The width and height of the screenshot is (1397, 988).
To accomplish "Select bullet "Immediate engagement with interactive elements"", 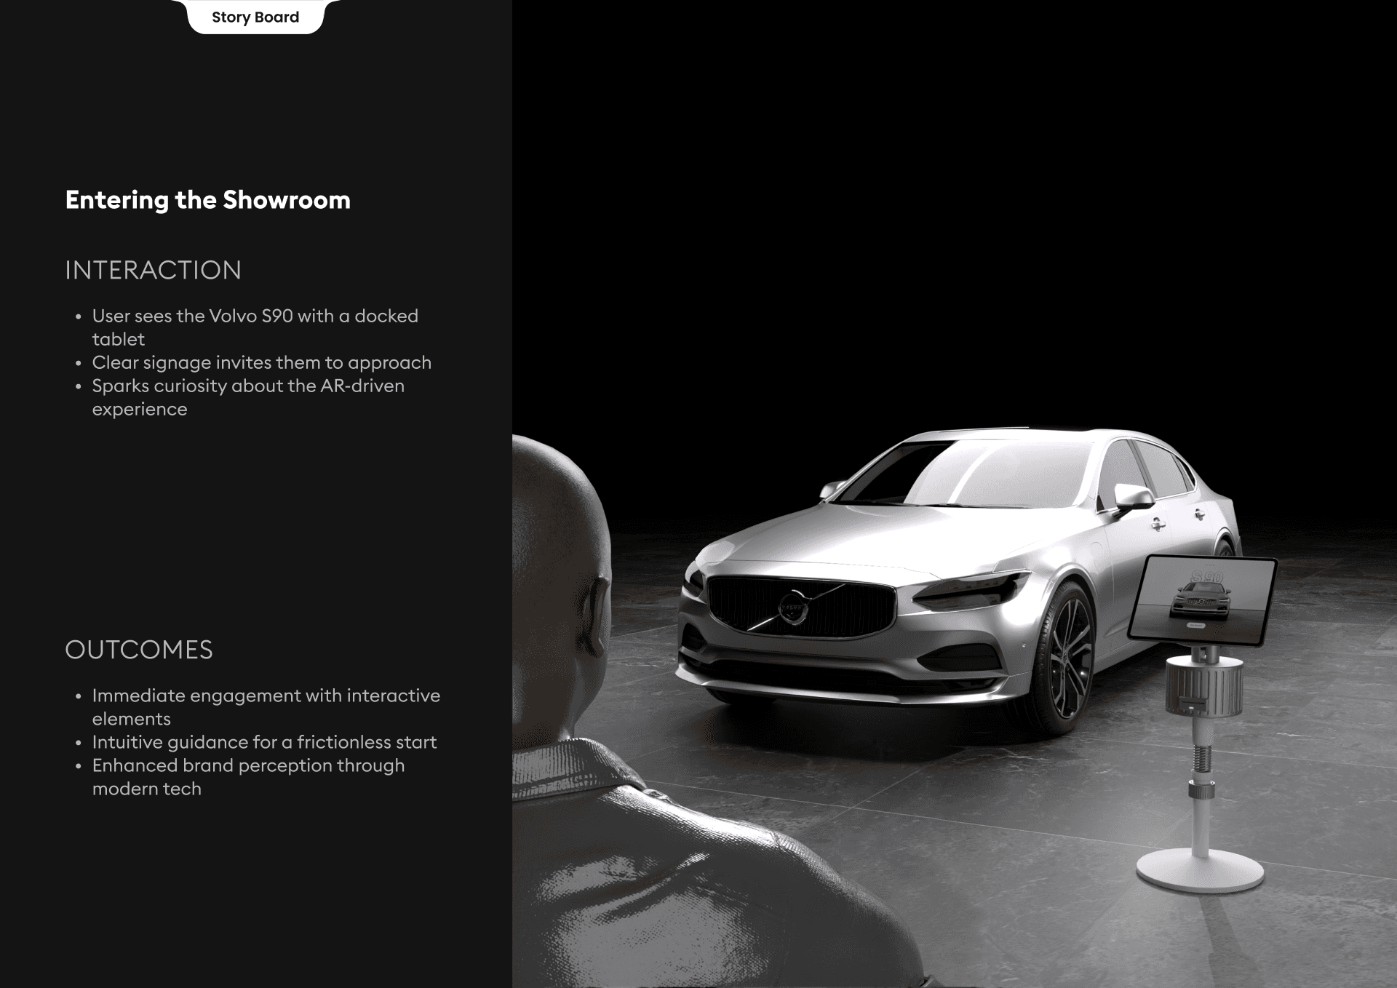I will pos(266,707).
